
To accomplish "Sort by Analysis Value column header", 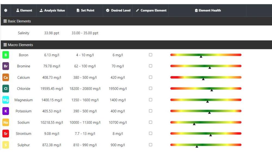I will pos(52,11).
